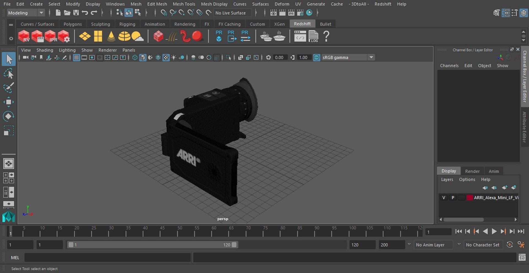The width and height of the screenshot is (529, 273).
Task: Expand shelf options gear menu
Action: point(11,39)
